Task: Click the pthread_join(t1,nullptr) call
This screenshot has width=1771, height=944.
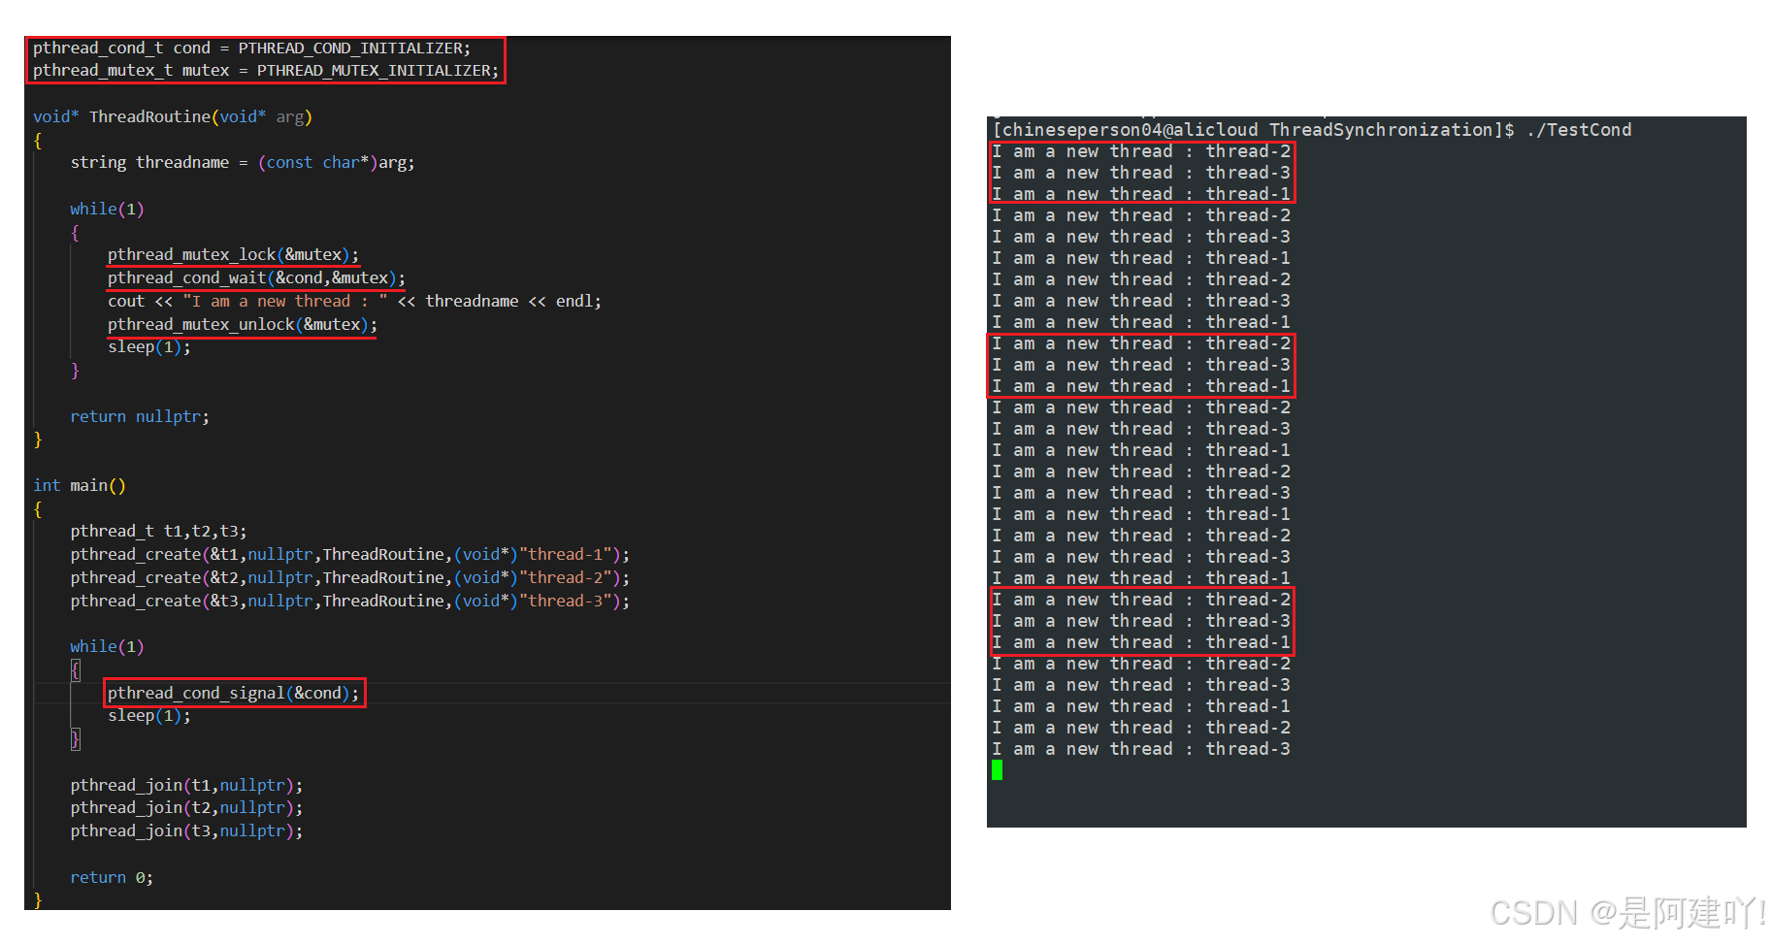Action: (x=186, y=786)
